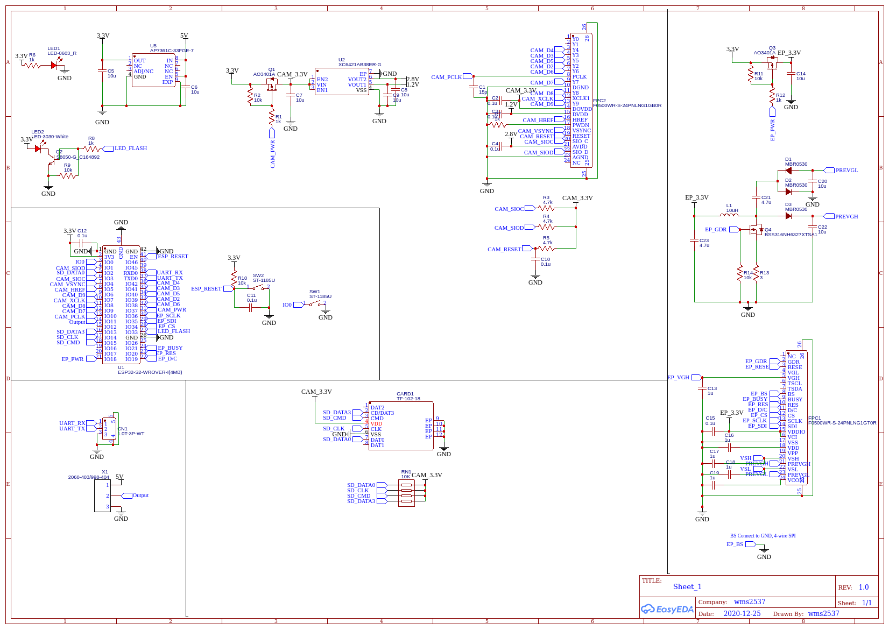Click capacitor C7 below CAM_3.3V

coord(291,95)
